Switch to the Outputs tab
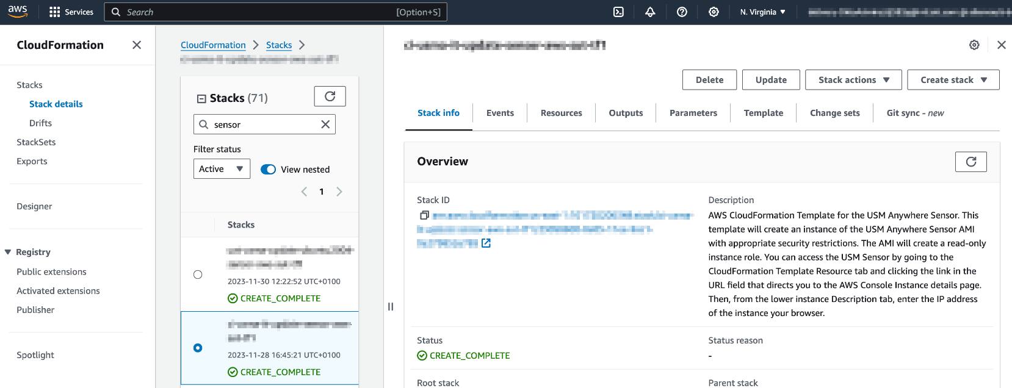The height and width of the screenshot is (388, 1012). pos(626,113)
